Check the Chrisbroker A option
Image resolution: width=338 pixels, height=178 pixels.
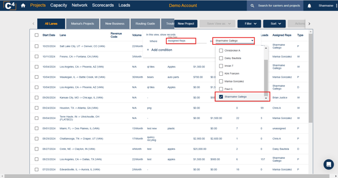[x=221, y=51]
